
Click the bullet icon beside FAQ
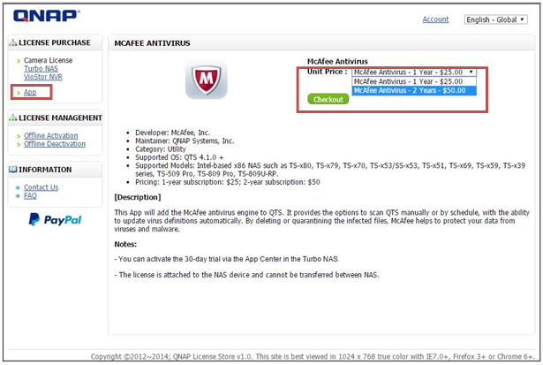click(x=18, y=196)
